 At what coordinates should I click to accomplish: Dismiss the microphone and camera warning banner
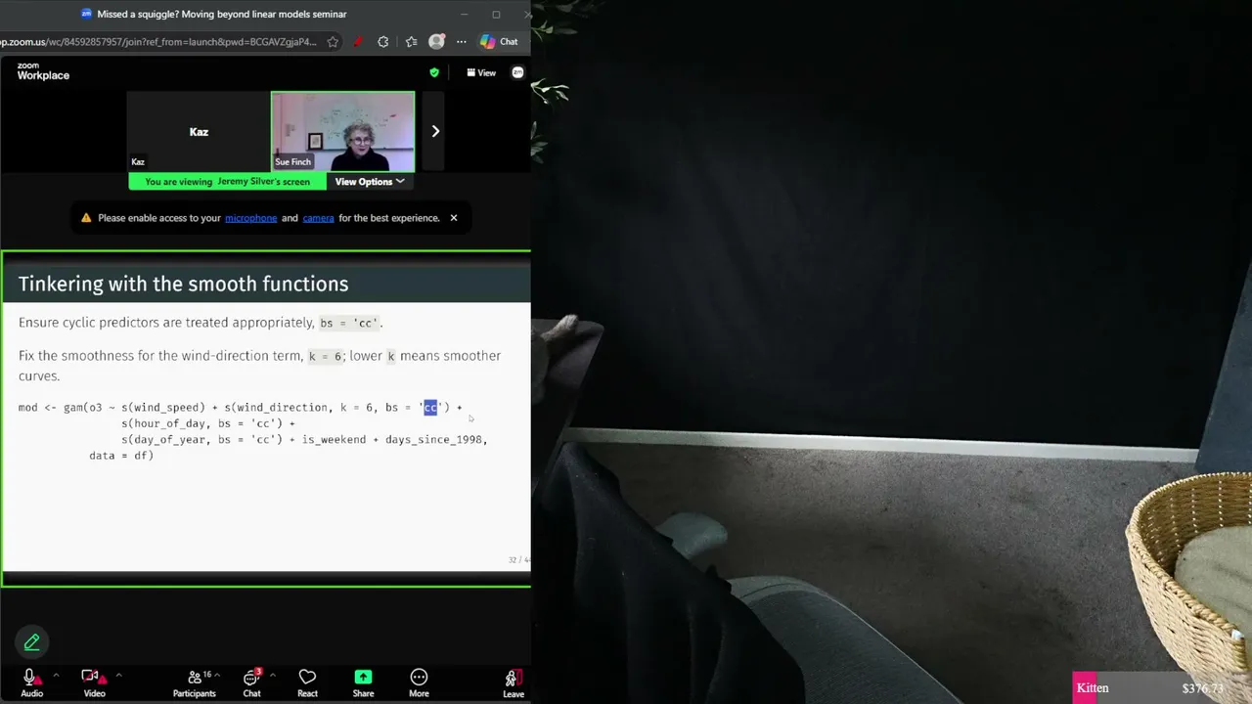(x=454, y=218)
